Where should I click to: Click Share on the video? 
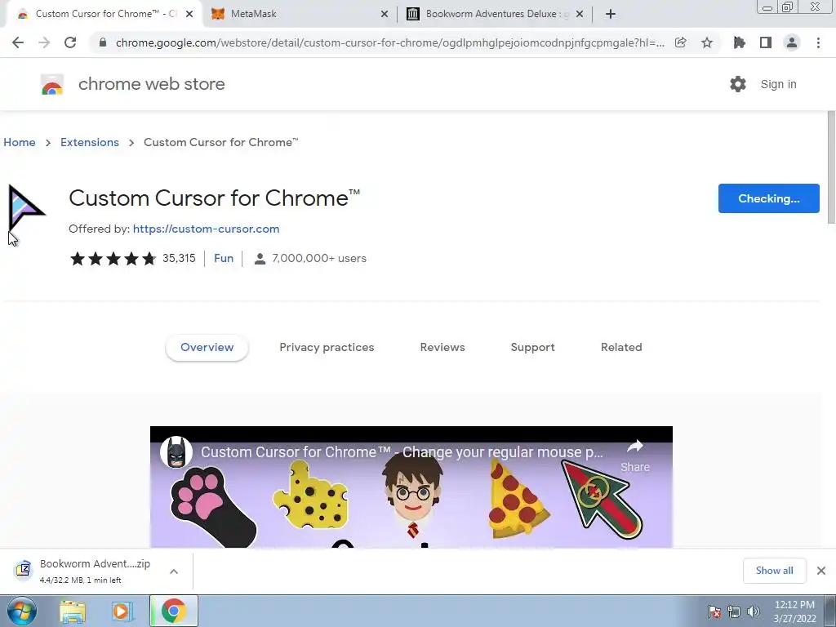pos(635,456)
